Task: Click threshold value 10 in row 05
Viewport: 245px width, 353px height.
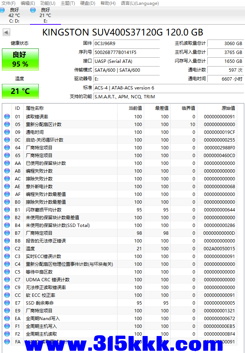Action: click(193, 124)
